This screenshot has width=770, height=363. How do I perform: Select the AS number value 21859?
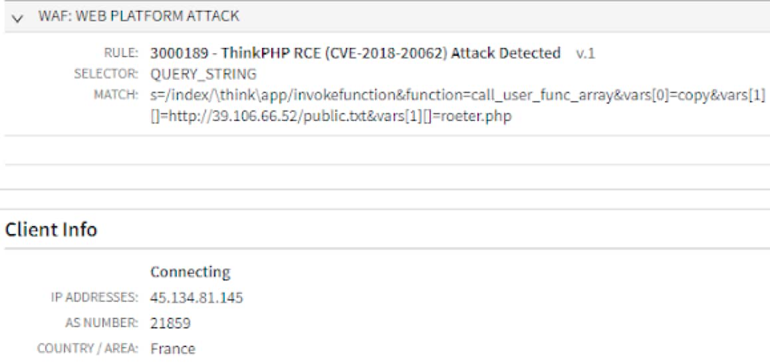(x=170, y=323)
